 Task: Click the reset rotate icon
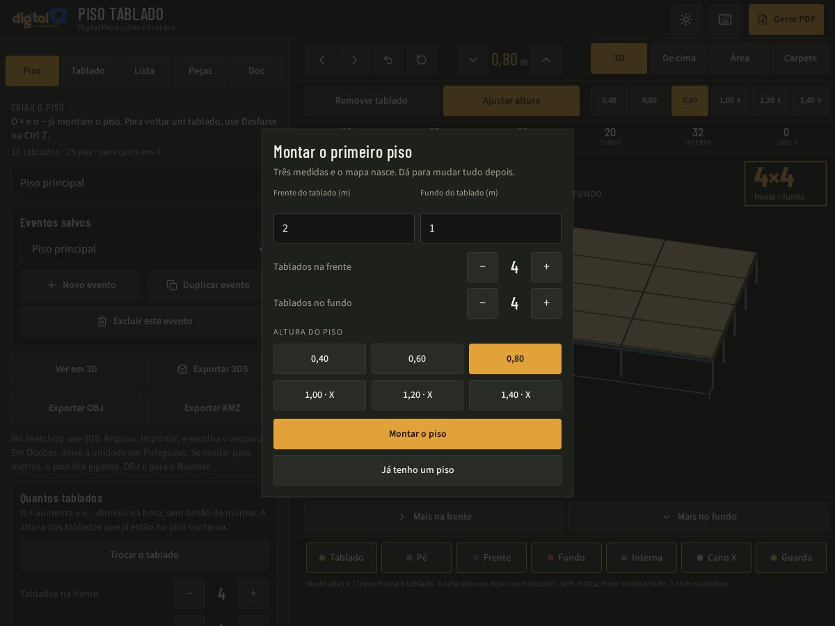pyautogui.click(x=422, y=60)
